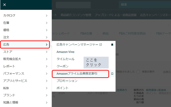Click the 検索 search field
The height and width of the screenshot is (107, 171).
[x=145, y=5]
